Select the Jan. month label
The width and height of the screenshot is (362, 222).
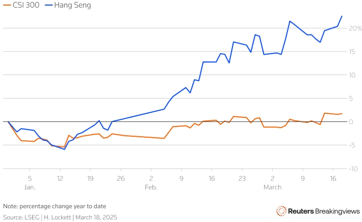pyautogui.click(x=30, y=187)
